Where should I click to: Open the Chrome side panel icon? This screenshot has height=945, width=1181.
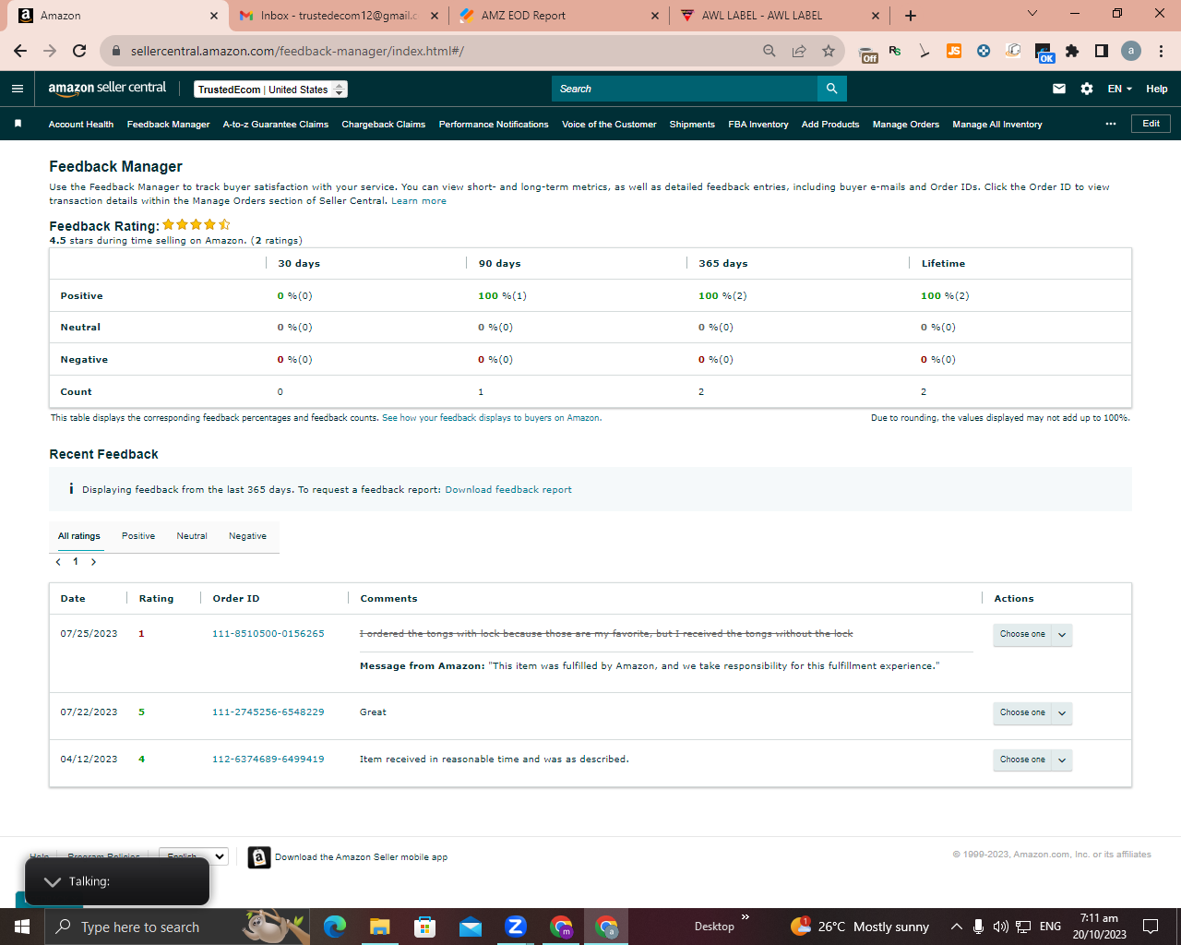pos(1102,51)
